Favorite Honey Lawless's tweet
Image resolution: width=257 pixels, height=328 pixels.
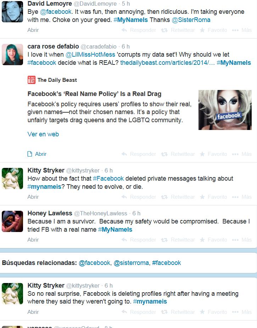point(213,240)
